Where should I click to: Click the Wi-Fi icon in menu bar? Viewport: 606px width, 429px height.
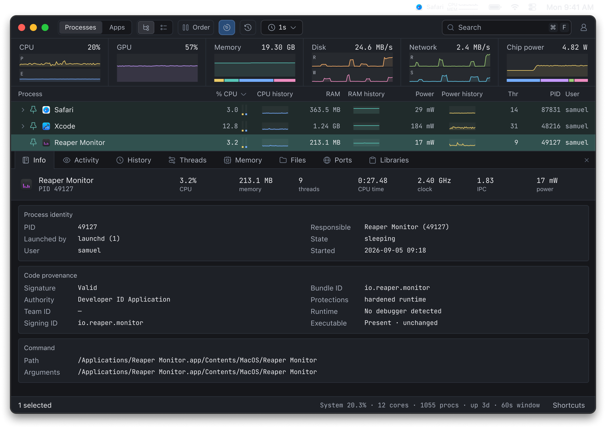(515, 7)
